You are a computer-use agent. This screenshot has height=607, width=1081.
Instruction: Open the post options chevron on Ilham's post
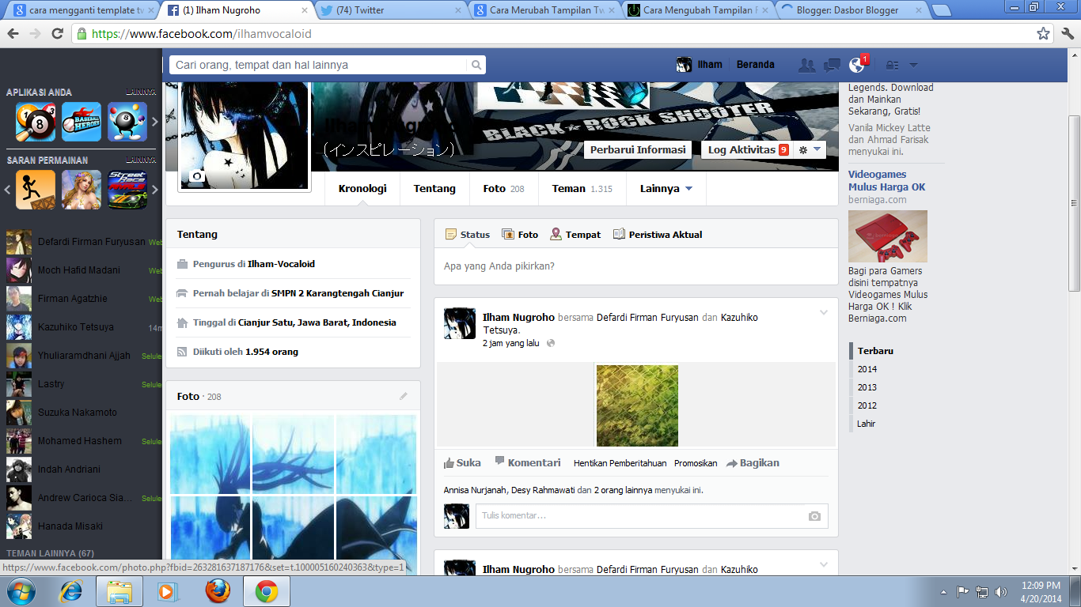tap(823, 312)
